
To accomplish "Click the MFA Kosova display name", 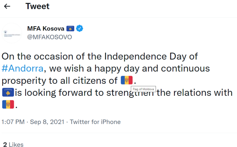I will pyautogui.click(x=46, y=29).
